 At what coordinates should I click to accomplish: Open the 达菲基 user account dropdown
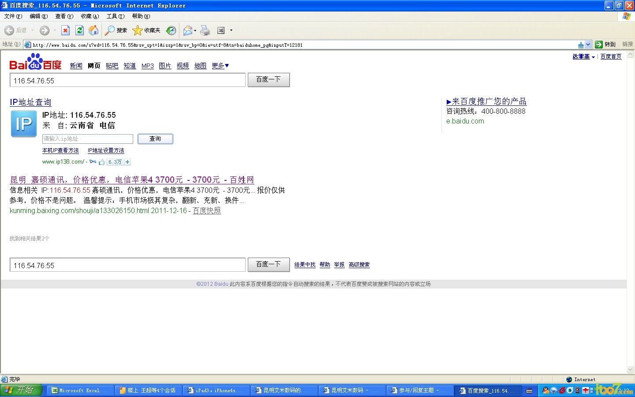tap(583, 56)
